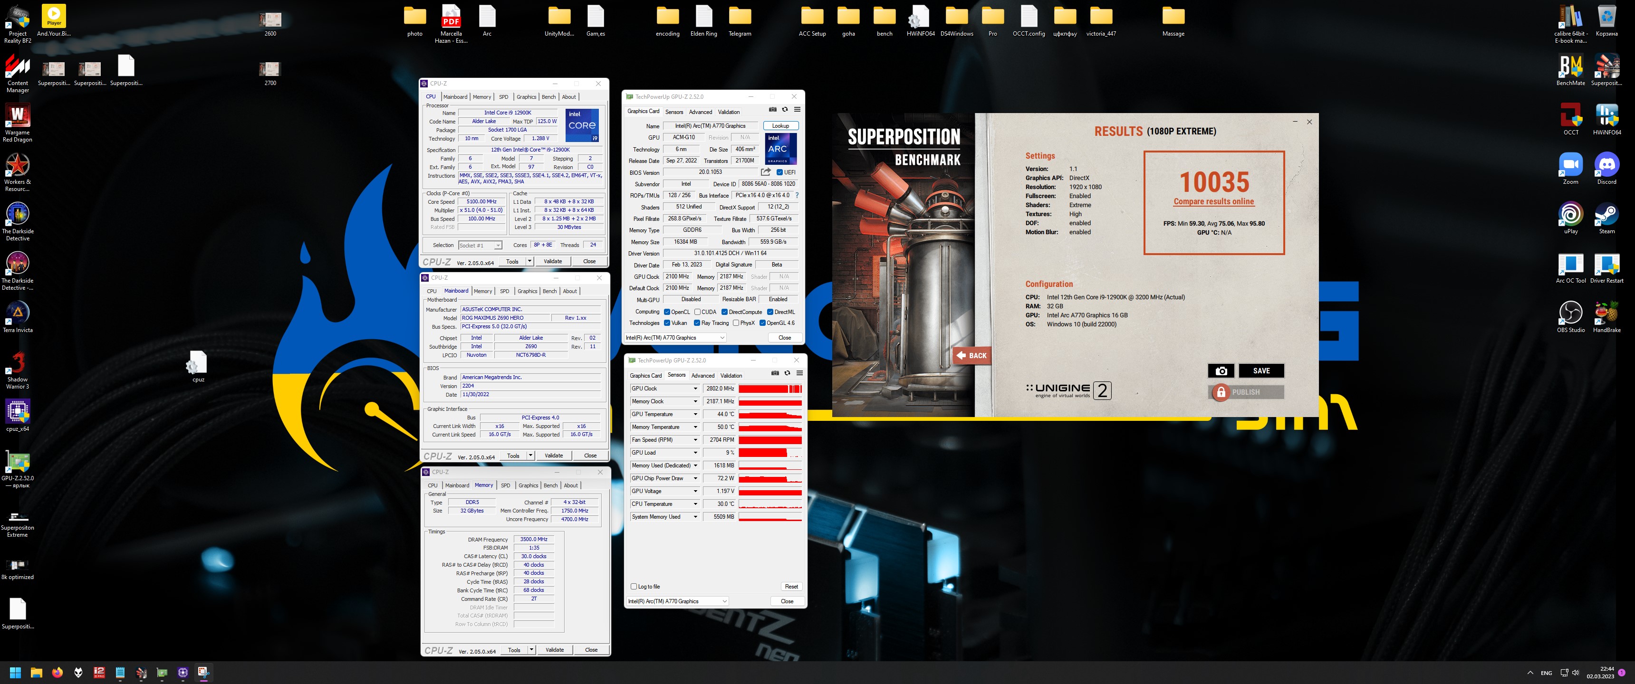Click GPU Clock red sensor graph
This screenshot has height=684, width=1635.
[770, 389]
